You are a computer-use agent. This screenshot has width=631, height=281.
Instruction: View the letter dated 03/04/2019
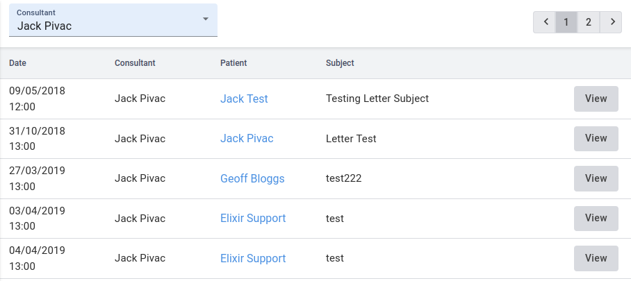(x=596, y=218)
